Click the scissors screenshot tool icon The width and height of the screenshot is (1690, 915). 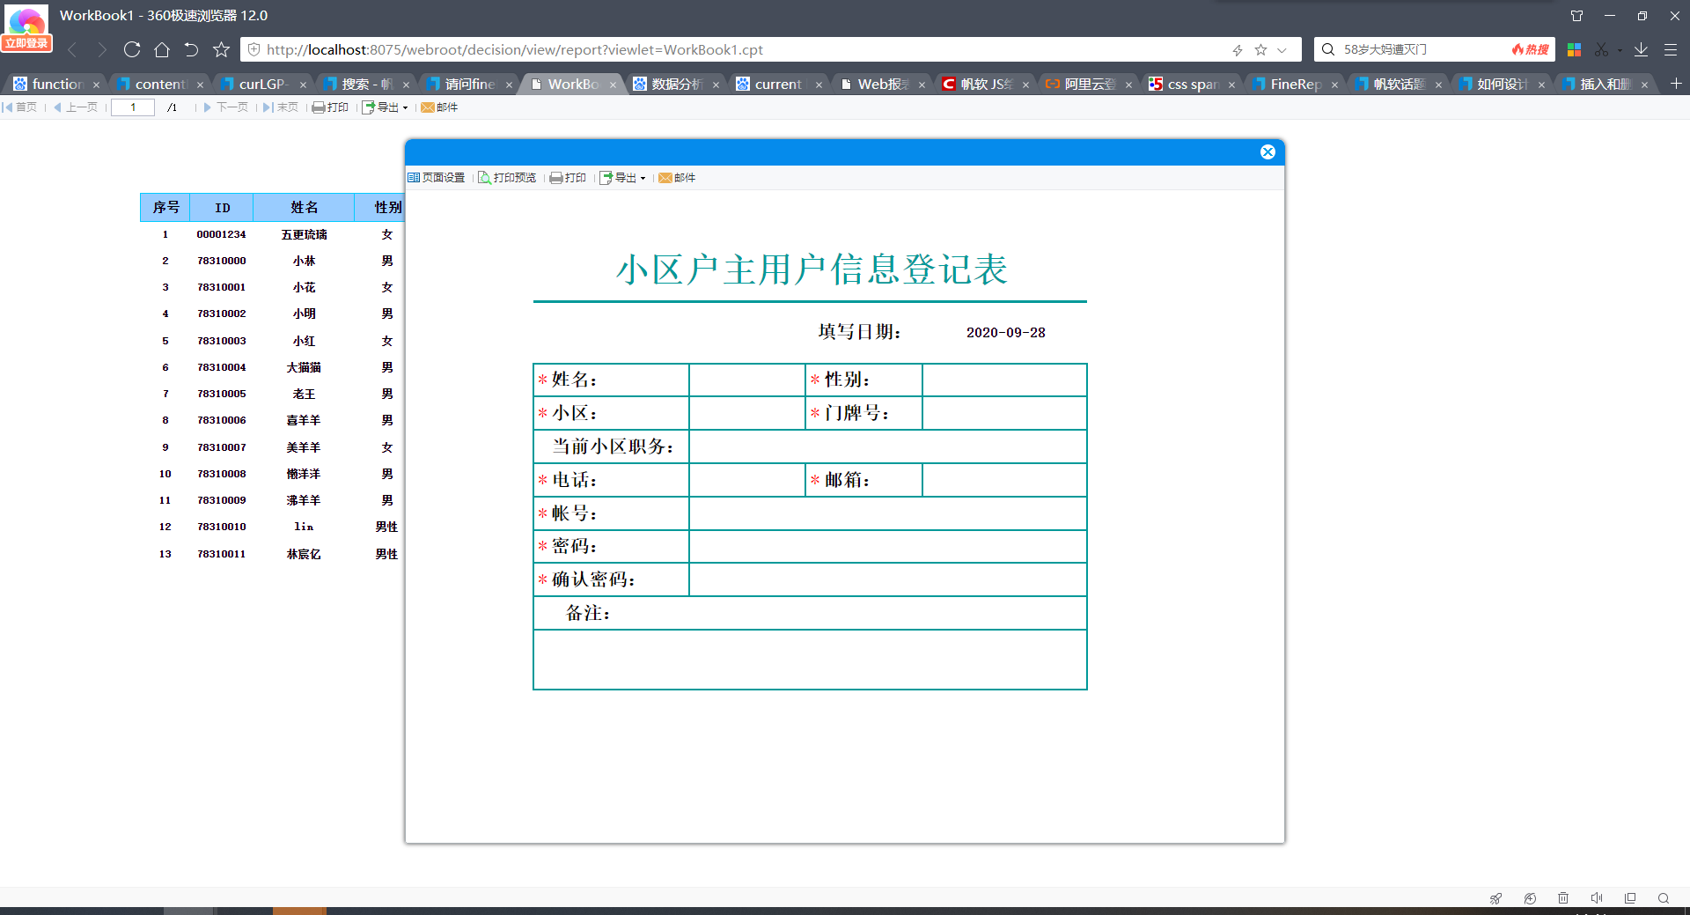pos(1601,49)
